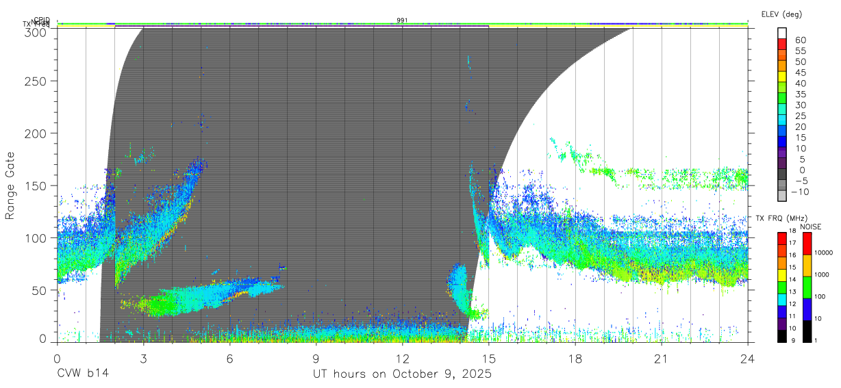Click the 1 label on NOISE colorbar
The image size is (841, 388).
[814, 340]
